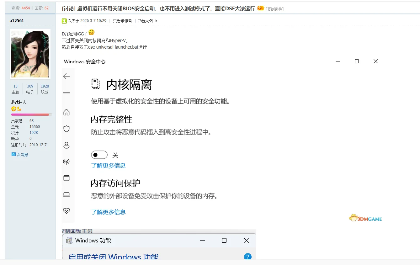Click the blue help question mark icon
This screenshot has width=420, height=265.
coord(247,257)
